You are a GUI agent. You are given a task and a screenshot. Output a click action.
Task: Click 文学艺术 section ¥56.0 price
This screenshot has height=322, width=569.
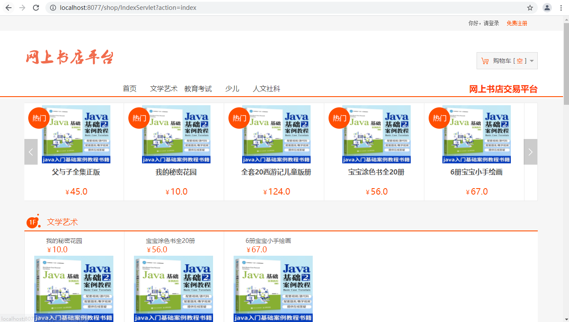click(x=157, y=250)
